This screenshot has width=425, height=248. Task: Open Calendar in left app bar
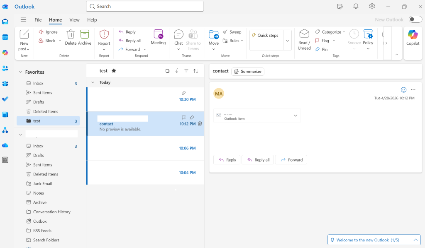[x=5, y=37]
